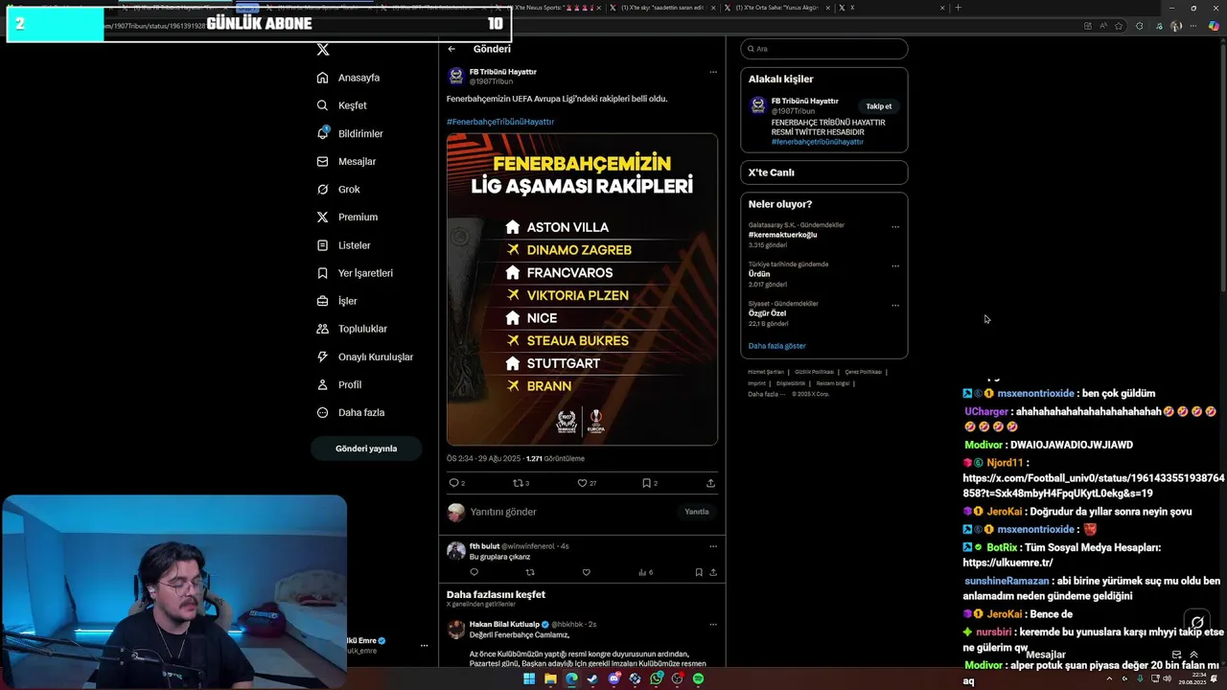Open FB Tribünü Hayattır post options menu
Screen dimensions: 1227x690
(x=712, y=72)
